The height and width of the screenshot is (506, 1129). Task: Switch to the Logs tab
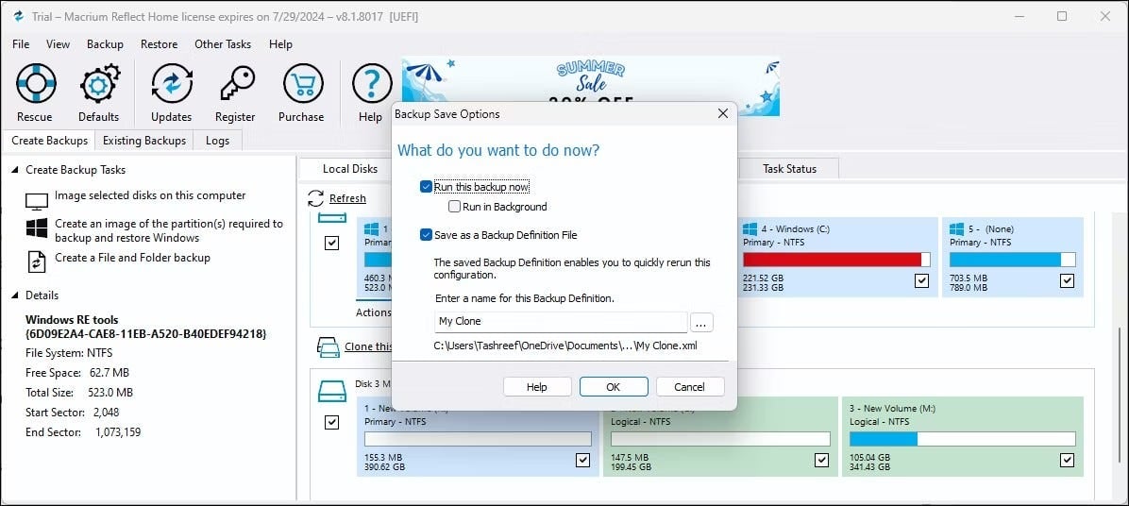217,141
